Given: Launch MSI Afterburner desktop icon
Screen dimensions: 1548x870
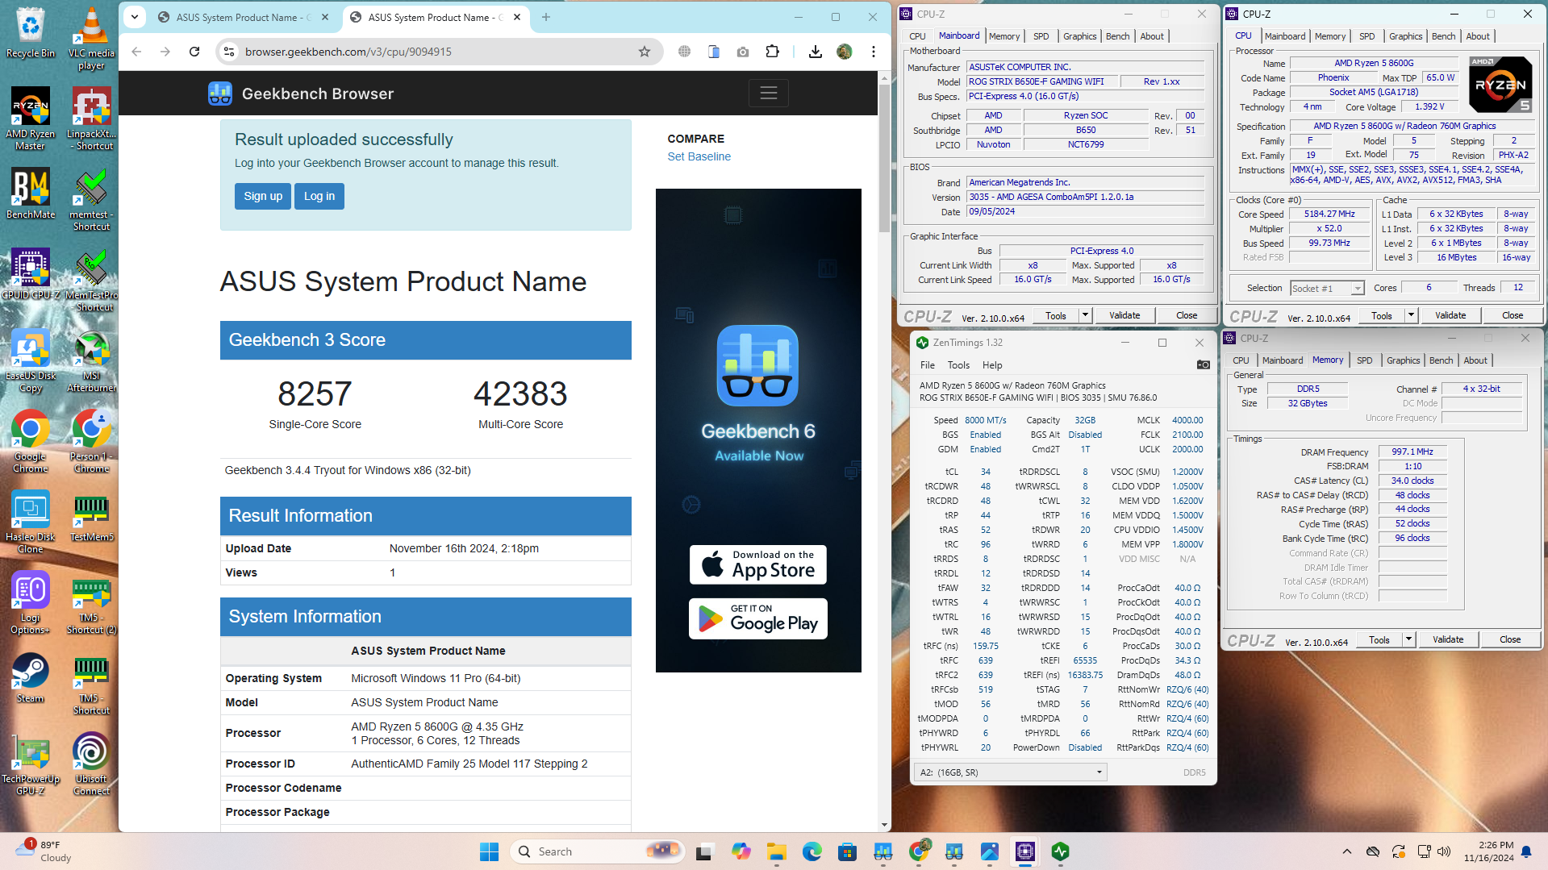Looking at the screenshot, I should tap(91, 360).
